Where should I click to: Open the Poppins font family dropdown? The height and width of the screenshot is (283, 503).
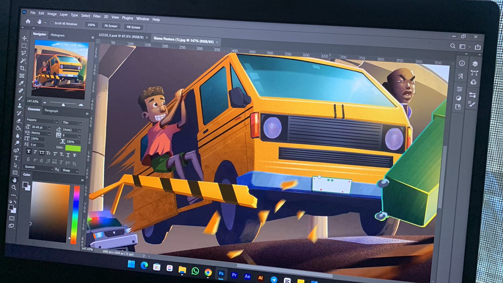(x=42, y=121)
